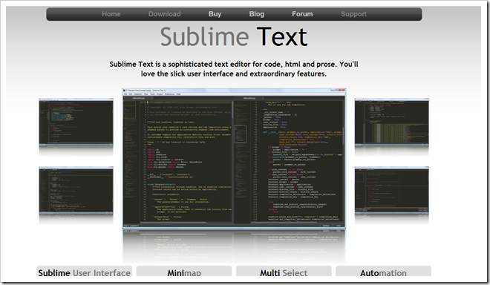Select the Multi Select feature tab
Image resolution: width=490 pixels, height=285 pixels.
pos(284,271)
